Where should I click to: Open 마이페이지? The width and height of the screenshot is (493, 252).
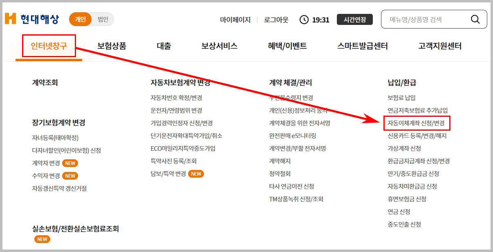coord(235,20)
